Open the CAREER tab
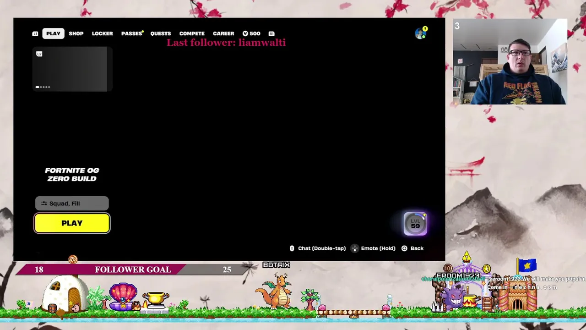The height and width of the screenshot is (330, 586). [223, 33]
